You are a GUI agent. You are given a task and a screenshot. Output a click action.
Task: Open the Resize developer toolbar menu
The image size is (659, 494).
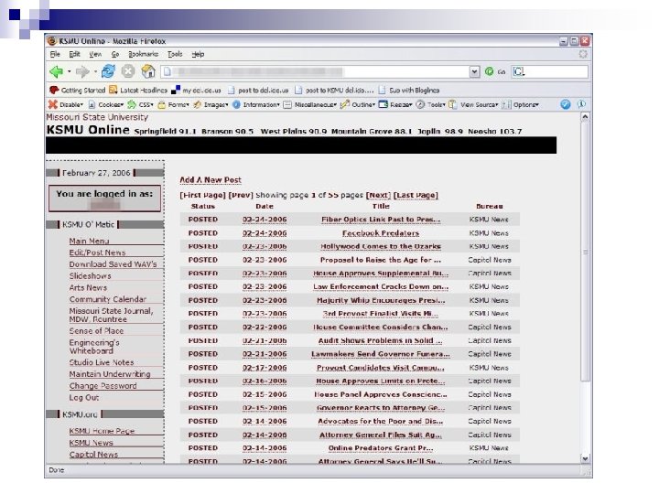click(x=395, y=104)
